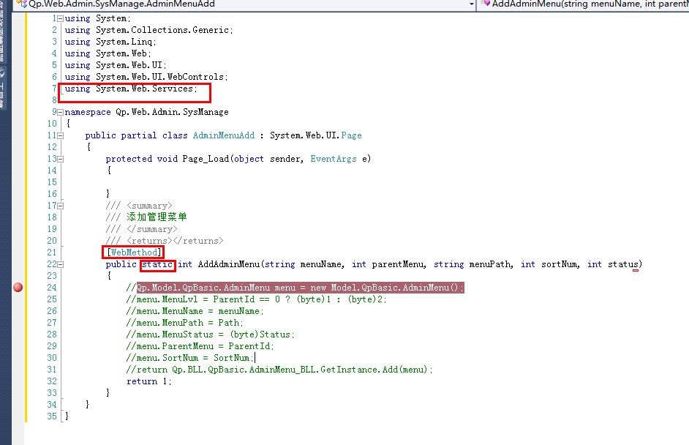The image size is (689, 445).
Task: Click the highlighted Qp.Model.QpBasic.AdminMenu line
Action: [x=300, y=288]
